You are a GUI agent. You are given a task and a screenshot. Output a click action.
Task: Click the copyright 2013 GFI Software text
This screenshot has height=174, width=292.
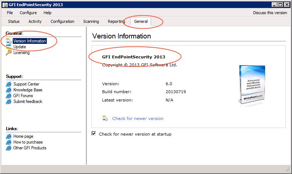click(140, 65)
